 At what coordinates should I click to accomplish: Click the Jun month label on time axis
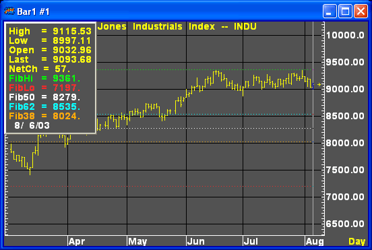195,241
